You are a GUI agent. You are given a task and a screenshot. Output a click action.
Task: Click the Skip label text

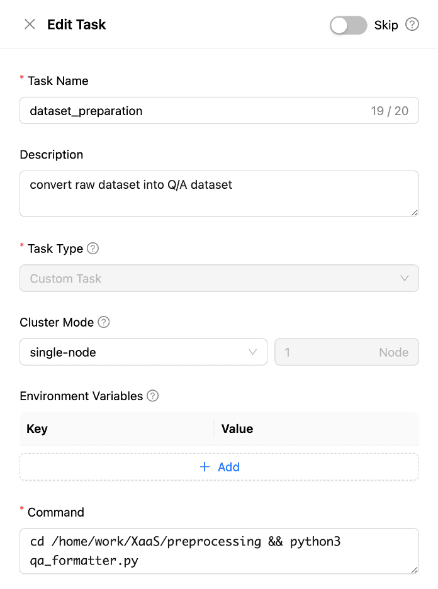tap(386, 25)
